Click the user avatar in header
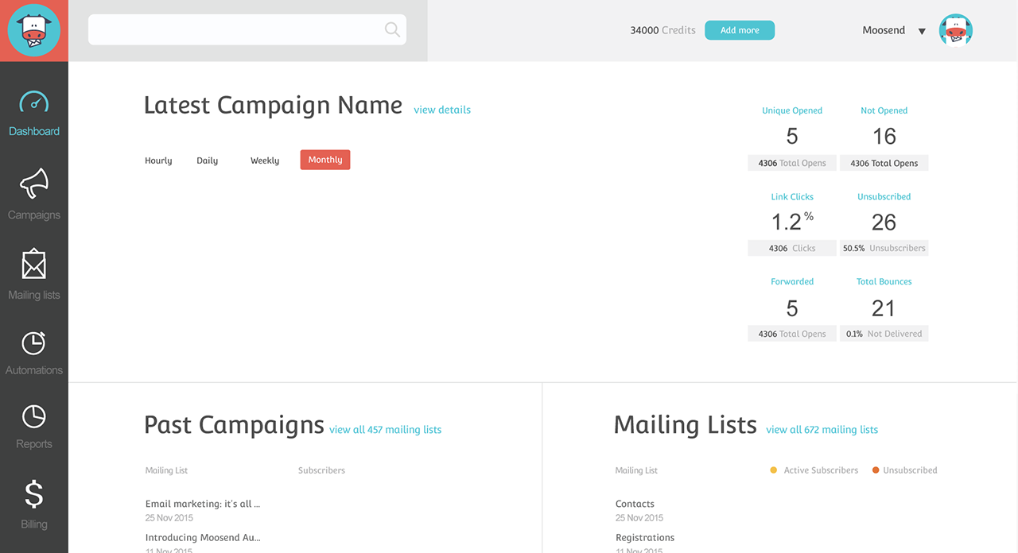 point(955,30)
